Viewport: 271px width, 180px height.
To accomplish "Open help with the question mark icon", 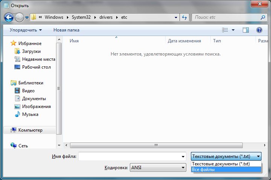I will [259, 30].
